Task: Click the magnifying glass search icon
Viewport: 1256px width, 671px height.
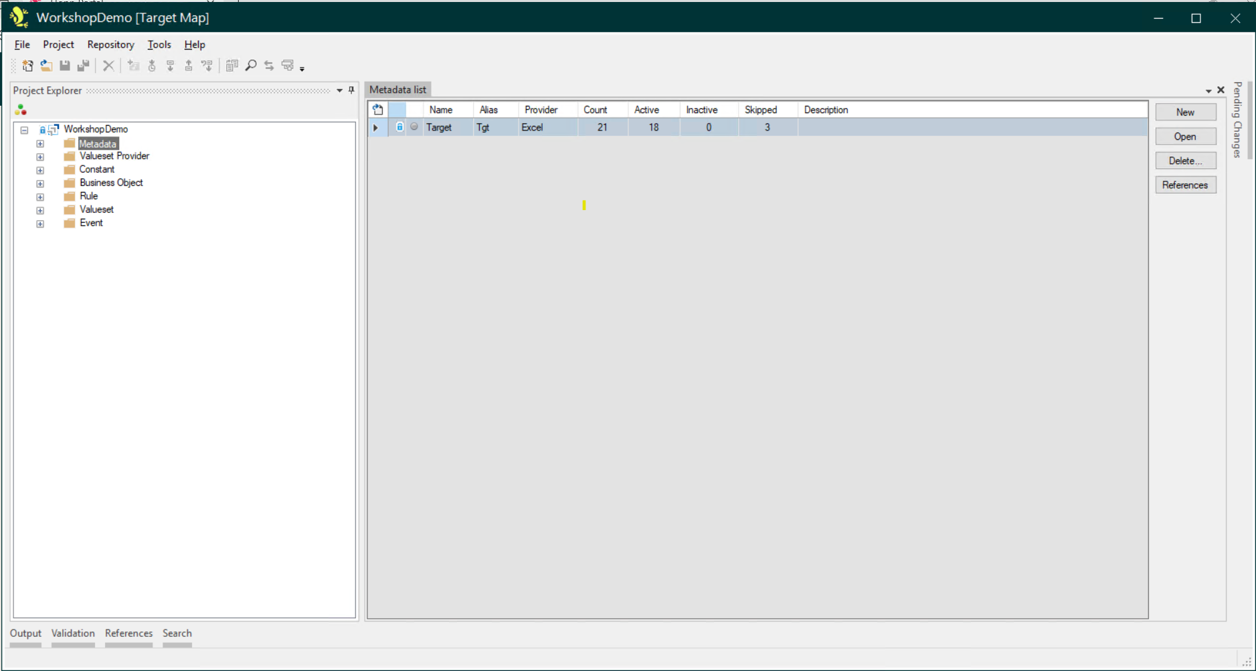Action: coord(251,66)
